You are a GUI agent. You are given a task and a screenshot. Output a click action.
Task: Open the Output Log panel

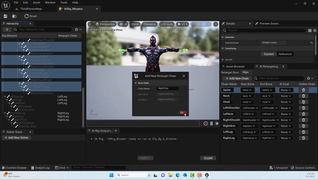point(40,168)
